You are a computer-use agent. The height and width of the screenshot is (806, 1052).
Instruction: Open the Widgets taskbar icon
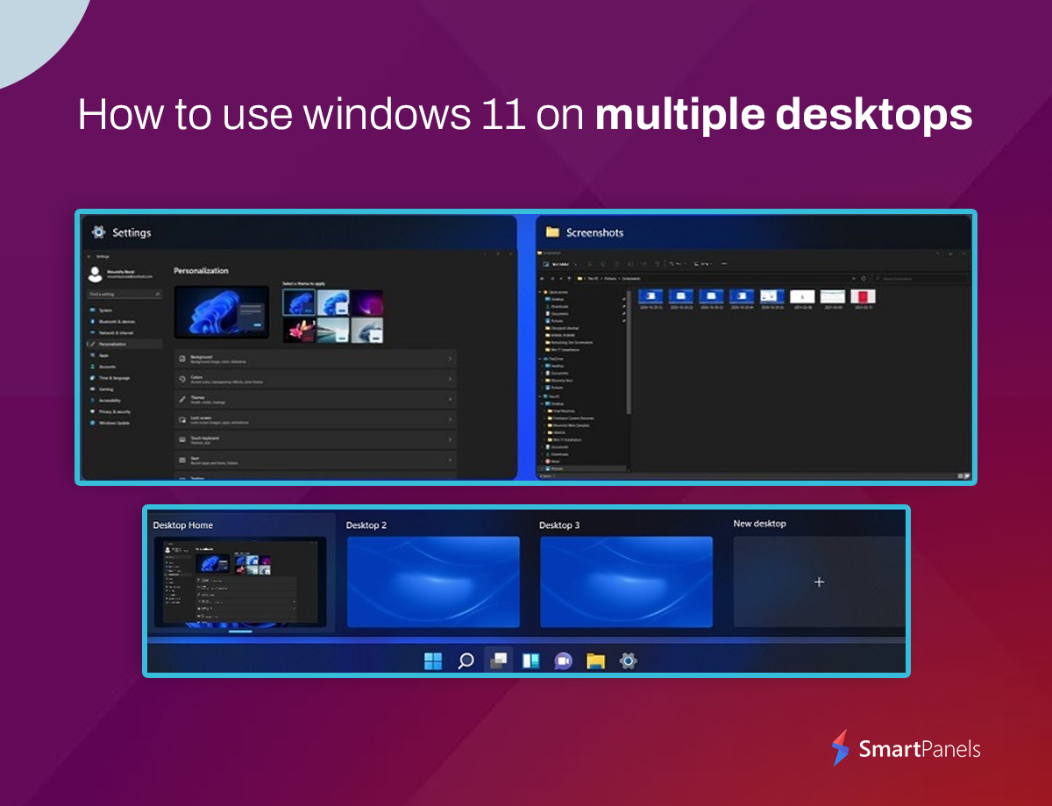click(530, 660)
